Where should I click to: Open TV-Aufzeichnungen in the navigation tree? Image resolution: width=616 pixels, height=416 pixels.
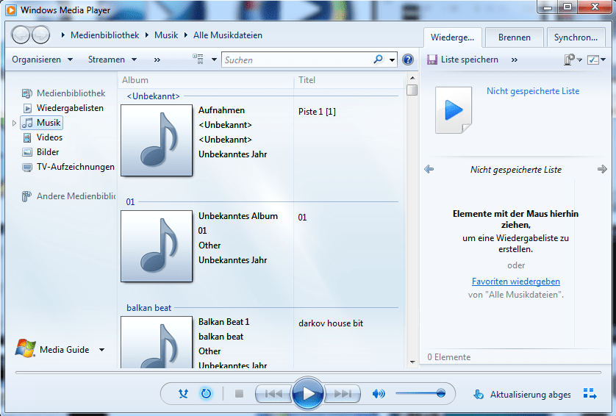(x=68, y=167)
